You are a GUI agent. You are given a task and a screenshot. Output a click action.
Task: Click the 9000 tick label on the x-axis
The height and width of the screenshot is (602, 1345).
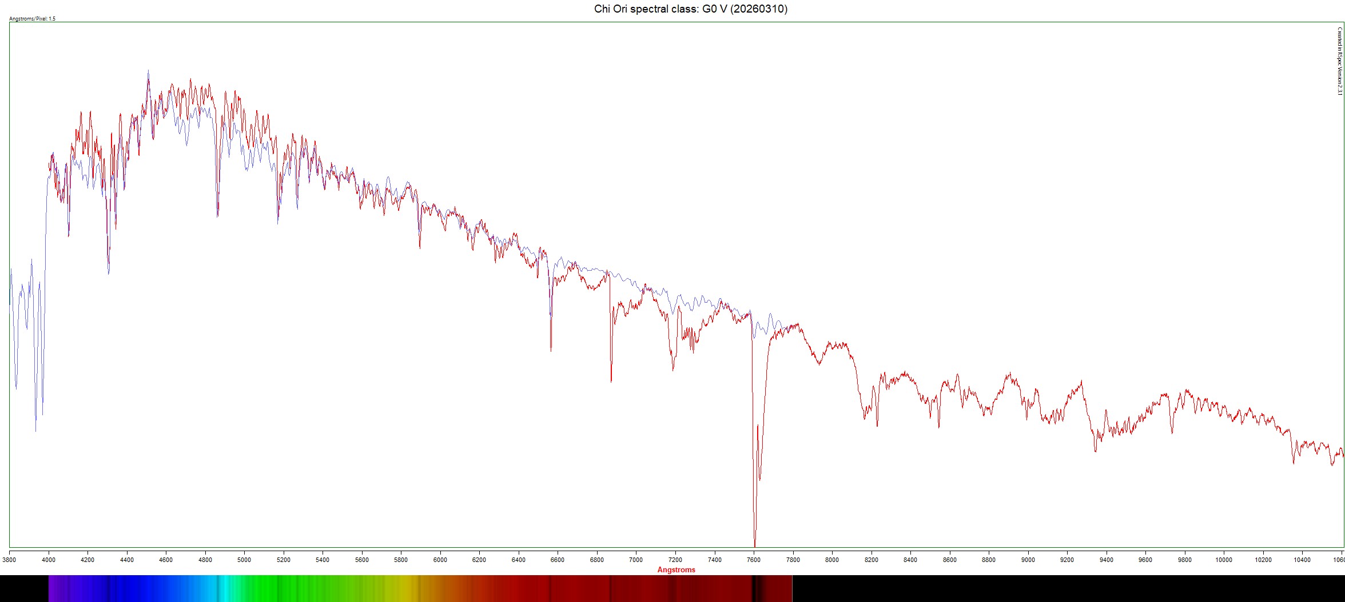[x=1028, y=560]
